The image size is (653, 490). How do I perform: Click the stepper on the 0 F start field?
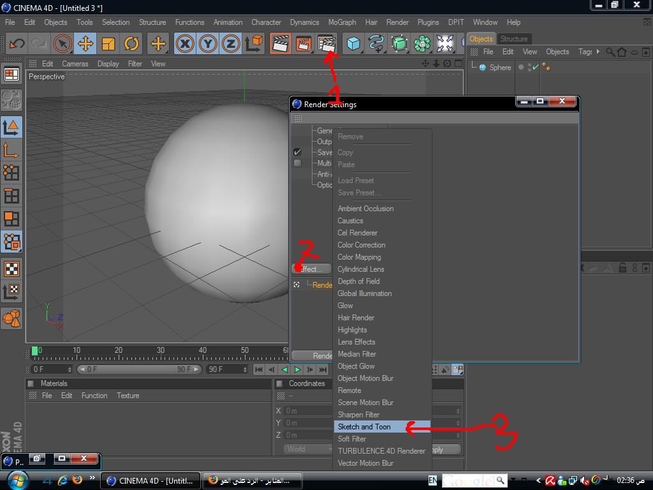coord(70,369)
